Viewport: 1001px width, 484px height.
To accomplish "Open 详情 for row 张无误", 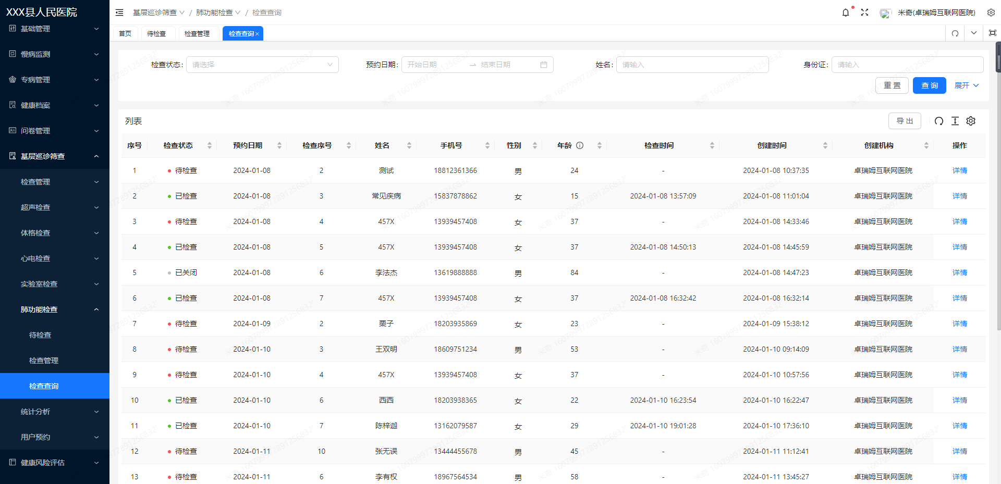I will pyautogui.click(x=960, y=452).
